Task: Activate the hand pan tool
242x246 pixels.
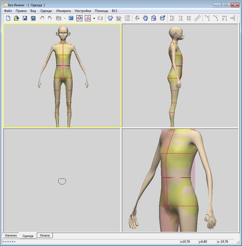Action: (x=146, y=18)
